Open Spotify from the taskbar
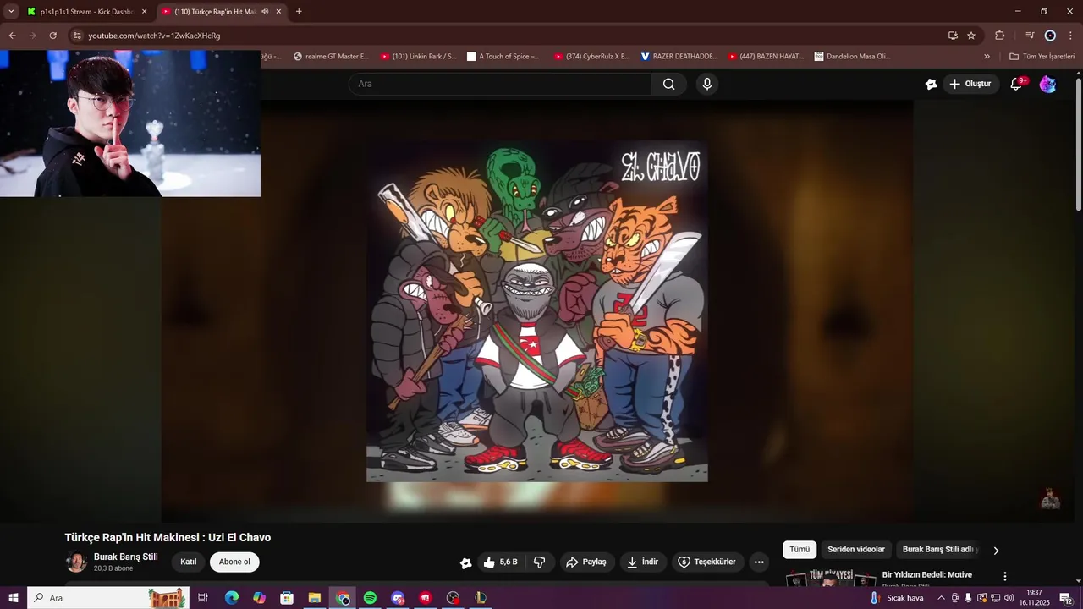 tap(370, 598)
